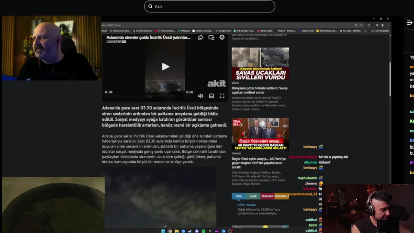
Task: Play the Dailymotion video about Adana sirens
Action: tap(165, 67)
